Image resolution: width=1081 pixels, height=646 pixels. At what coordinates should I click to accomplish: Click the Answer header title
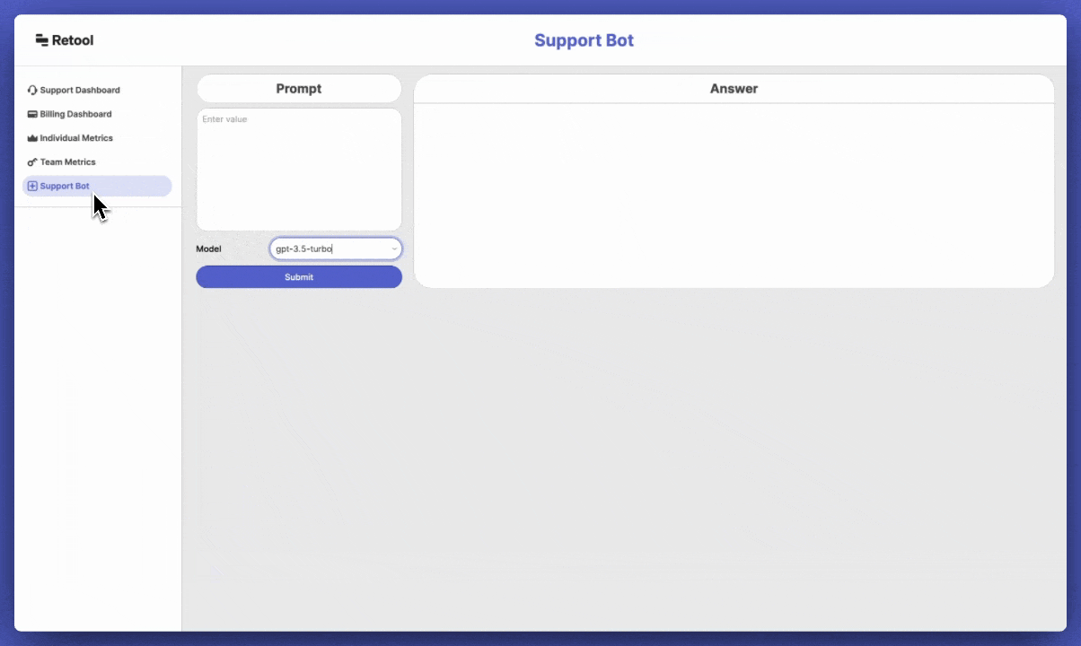[x=734, y=89]
